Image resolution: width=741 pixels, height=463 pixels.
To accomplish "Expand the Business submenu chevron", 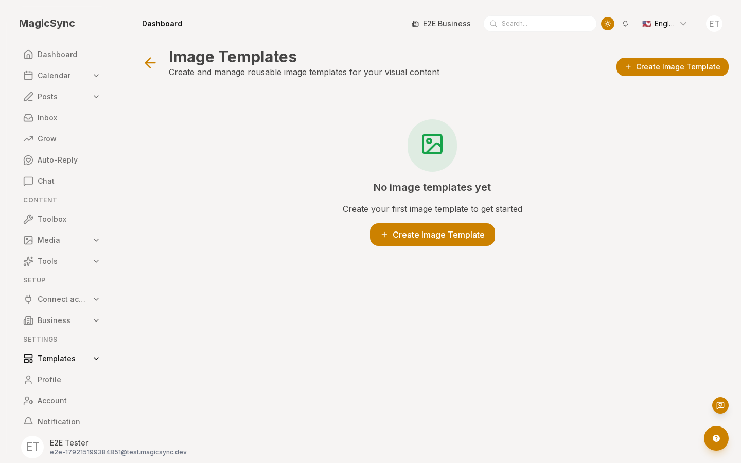I will pyautogui.click(x=96, y=320).
